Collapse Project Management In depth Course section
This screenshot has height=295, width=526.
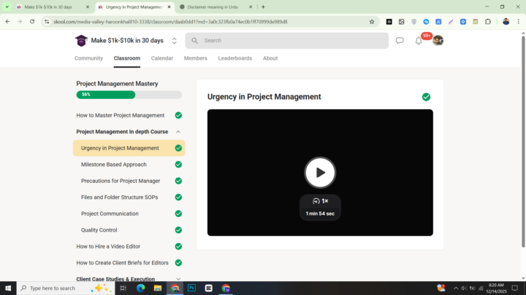tap(178, 132)
